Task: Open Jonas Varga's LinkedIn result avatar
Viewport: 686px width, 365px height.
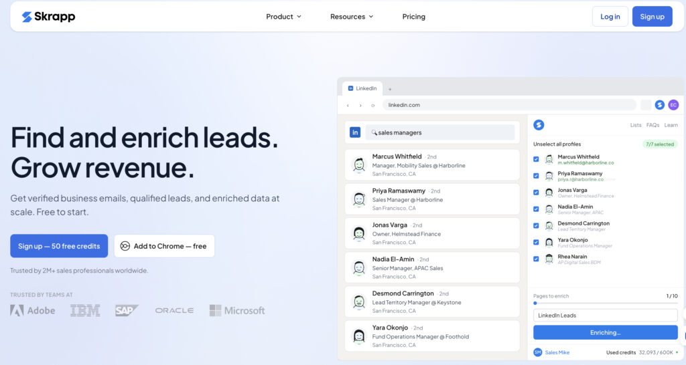Action: tap(359, 233)
